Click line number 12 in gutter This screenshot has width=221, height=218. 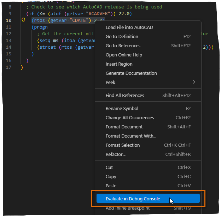[9, 34]
